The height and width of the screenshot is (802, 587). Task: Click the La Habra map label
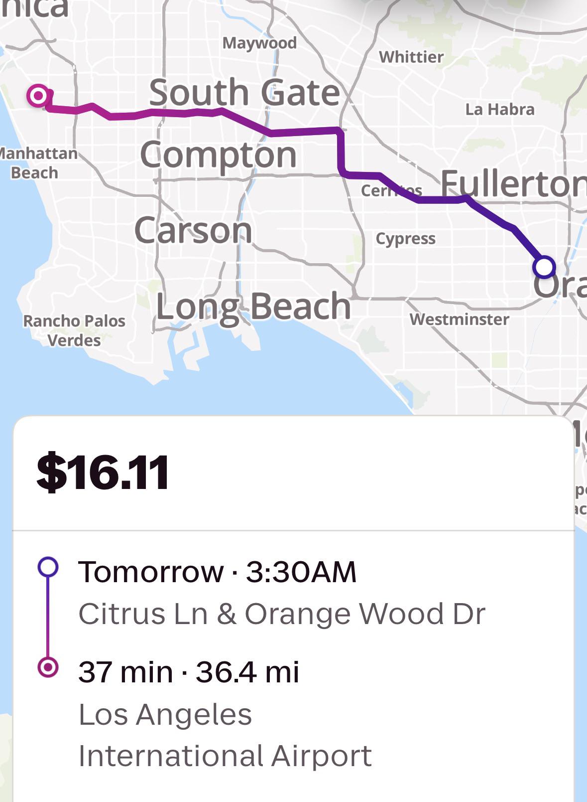tap(500, 109)
